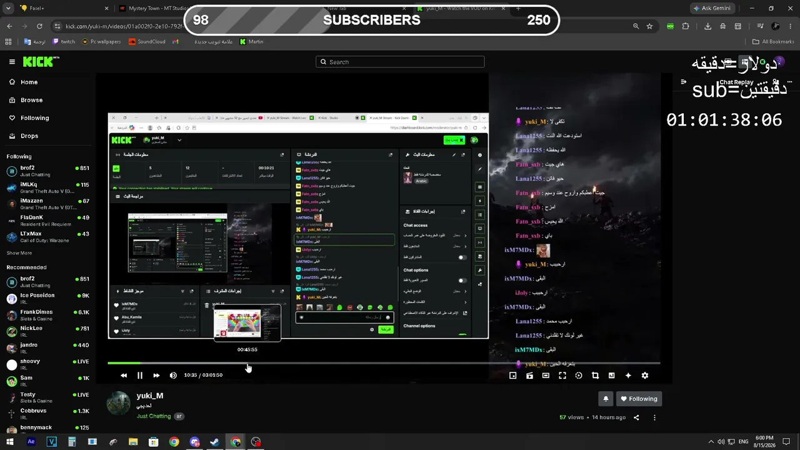
Task: Open Testy recommended channel
Action: coord(47,397)
